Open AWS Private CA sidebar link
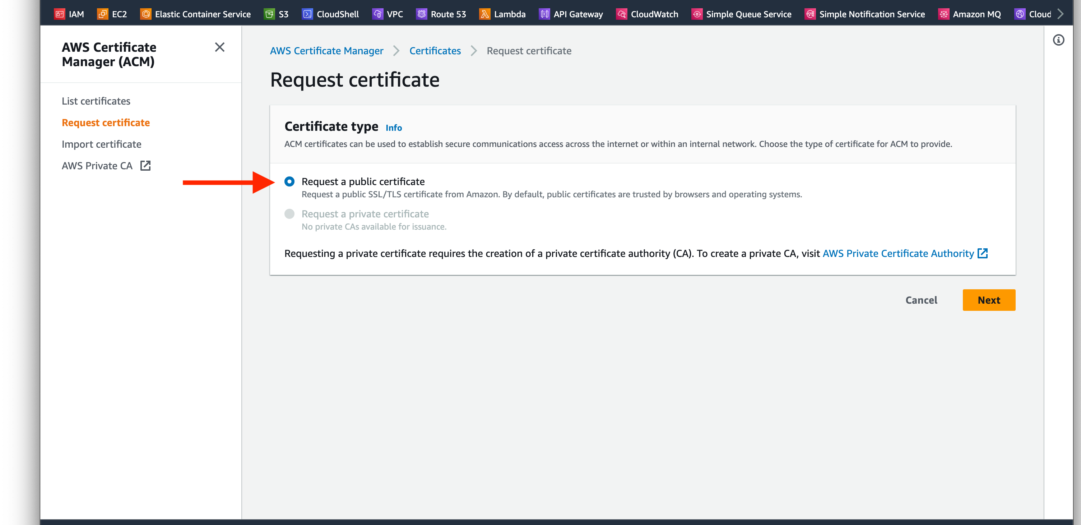The image size is (1081, 525). pos(97,166)
